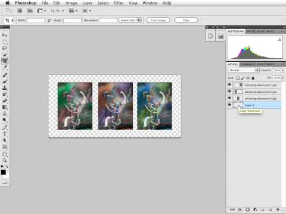Add a layer mask
The image size is (286, 214).
[247, 209]
